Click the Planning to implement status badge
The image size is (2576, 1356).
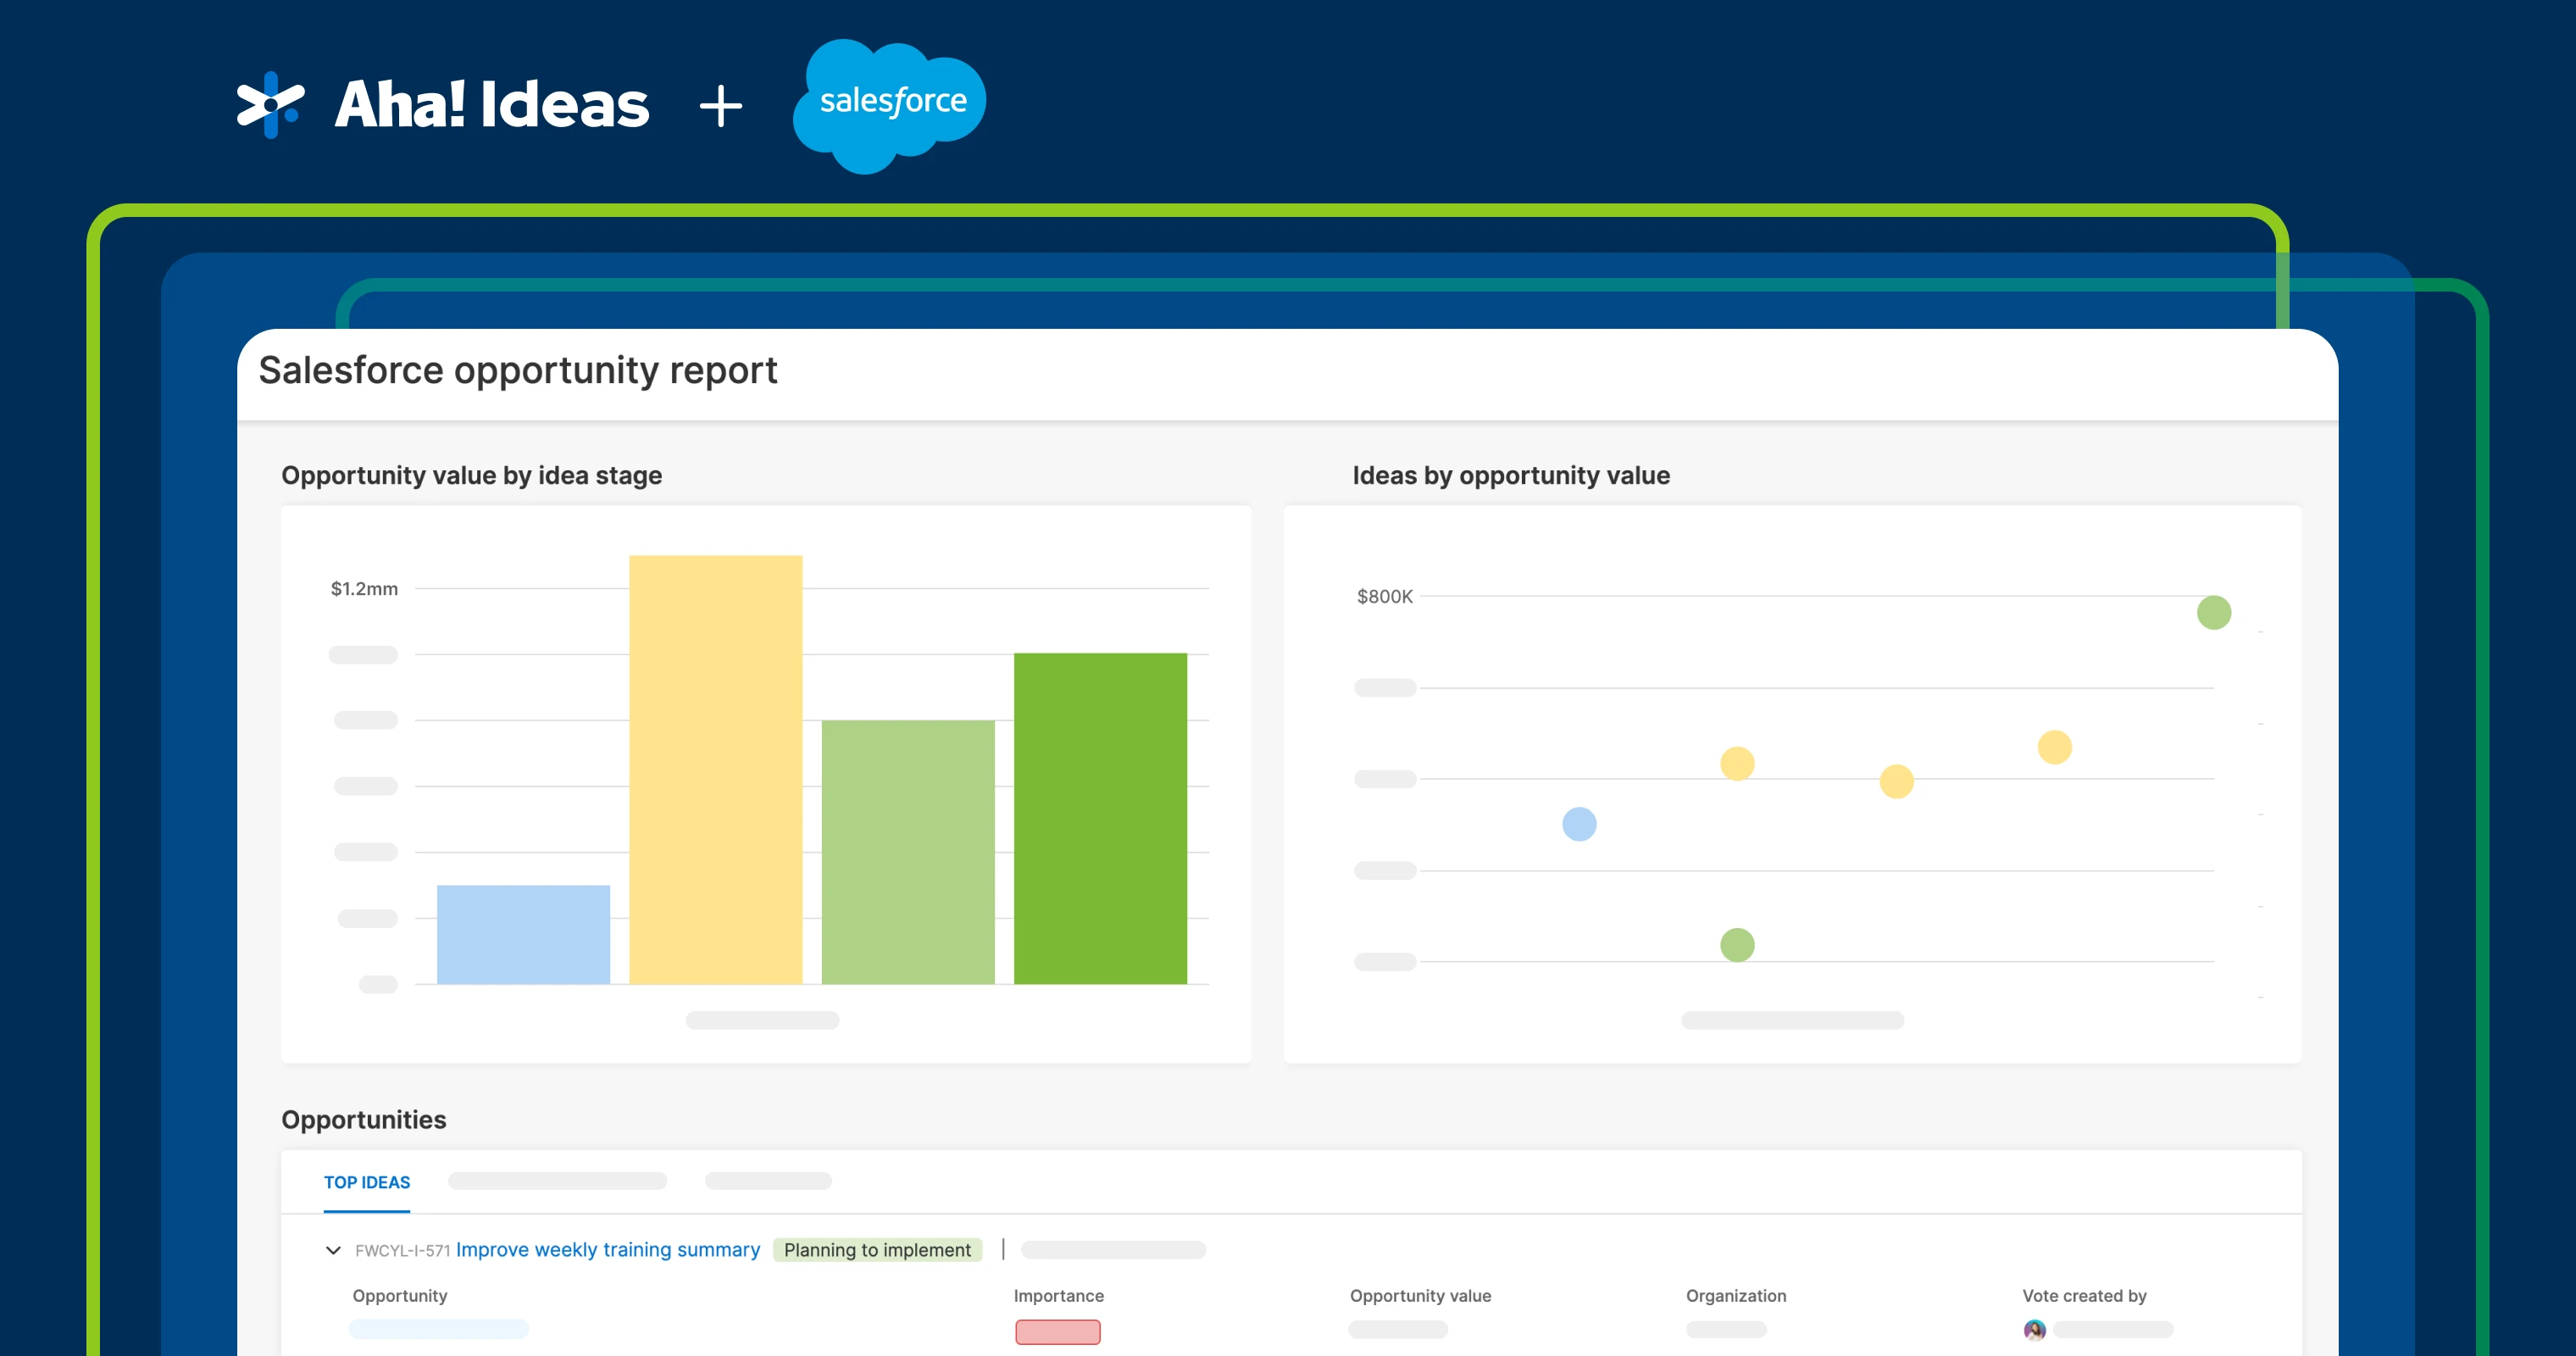coord(876,1250)
